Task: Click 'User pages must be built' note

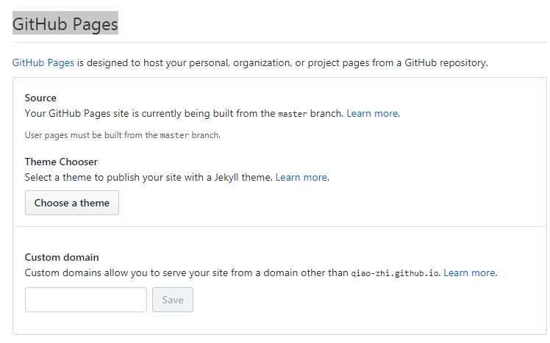Action: [122, 135]
